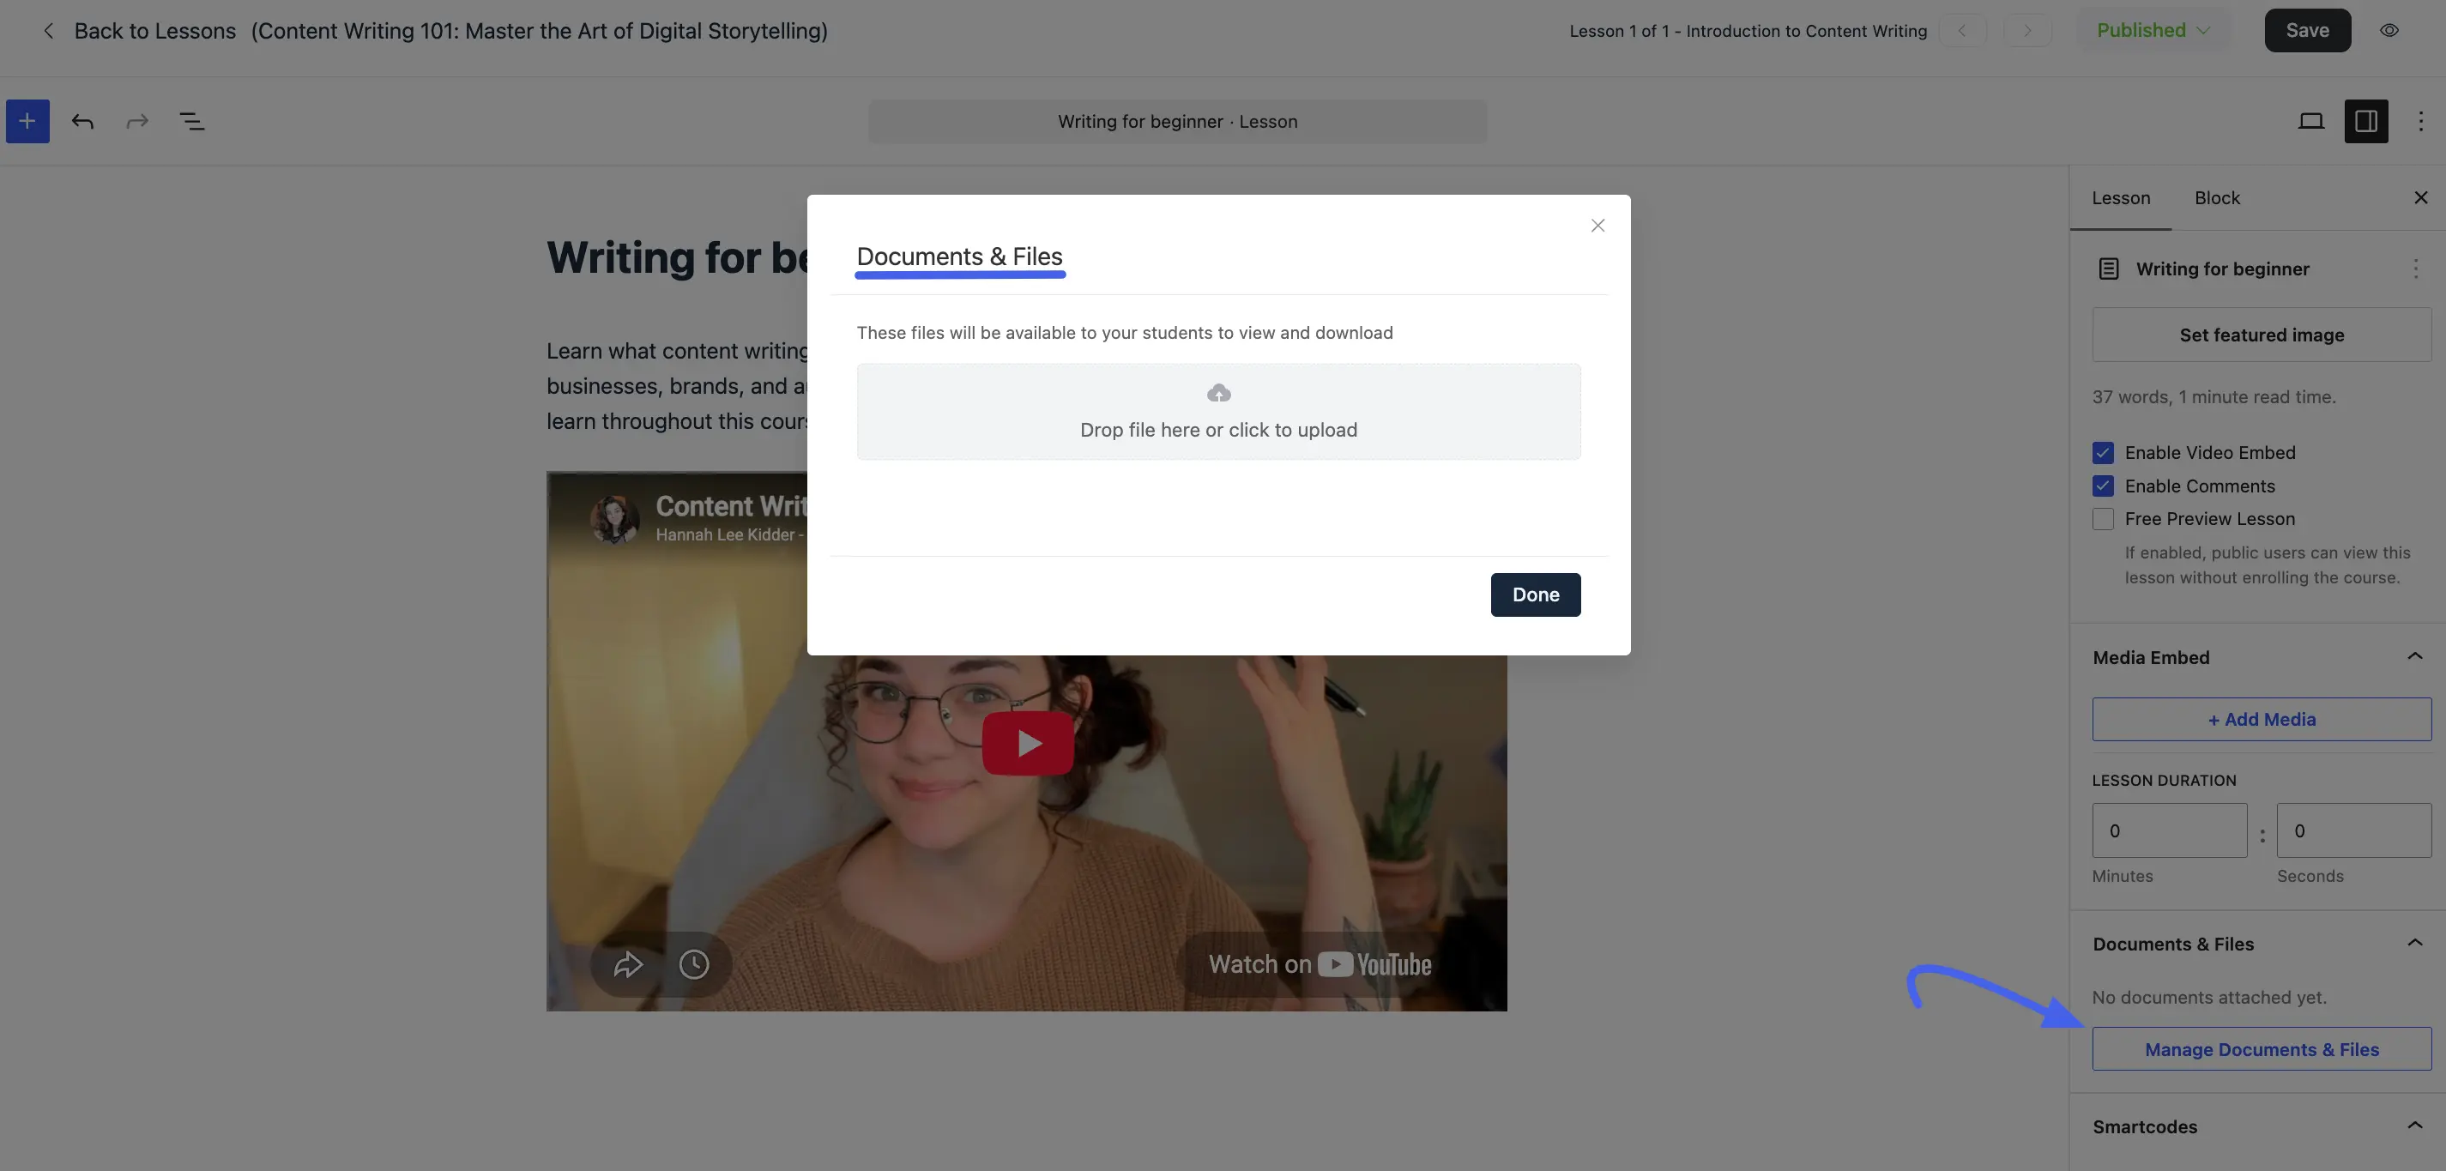Open the three-dot options menu in toolbar

(2420, 122)
